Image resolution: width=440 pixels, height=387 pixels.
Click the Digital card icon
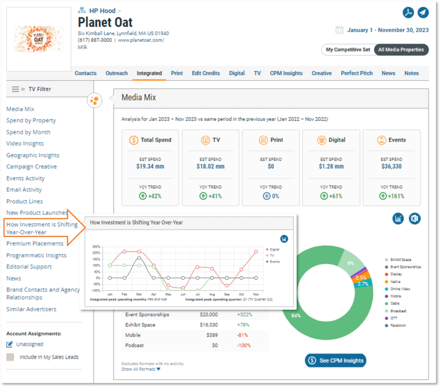tap(321, 140)
